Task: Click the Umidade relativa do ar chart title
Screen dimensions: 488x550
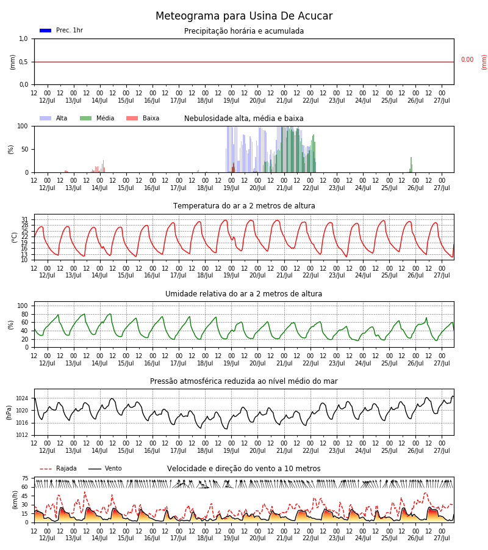Action: click(x=244, y=294)
